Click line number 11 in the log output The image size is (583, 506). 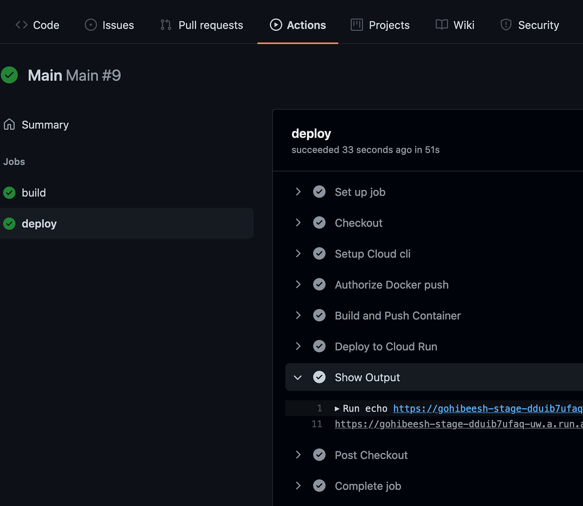tap(316, 424)
